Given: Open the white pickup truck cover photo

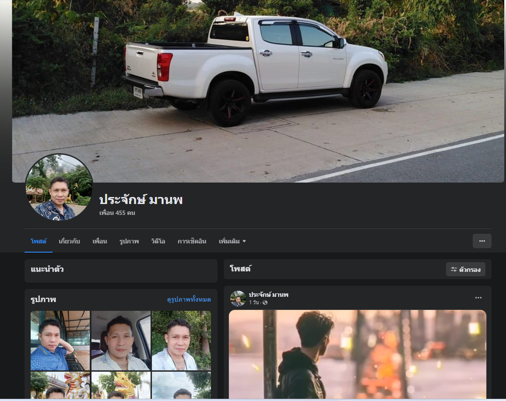Looking at the screenshot, I should pos(258,91).
